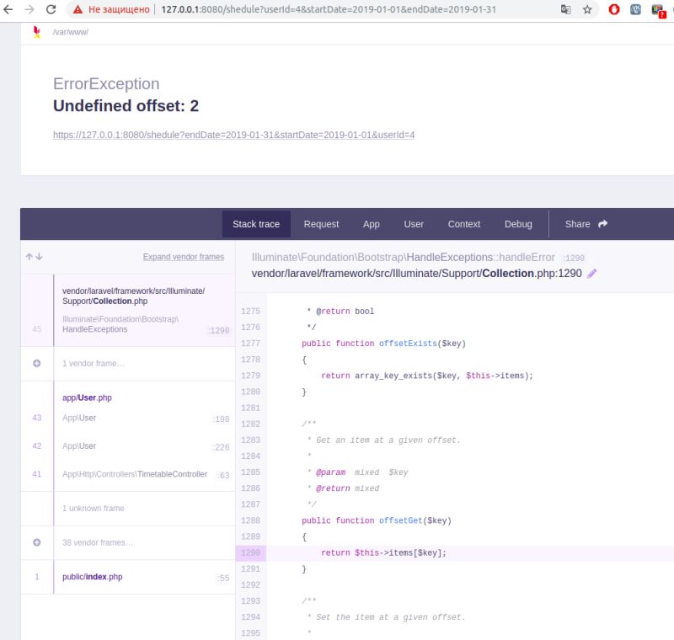Open the App tab

coord(371,224)
